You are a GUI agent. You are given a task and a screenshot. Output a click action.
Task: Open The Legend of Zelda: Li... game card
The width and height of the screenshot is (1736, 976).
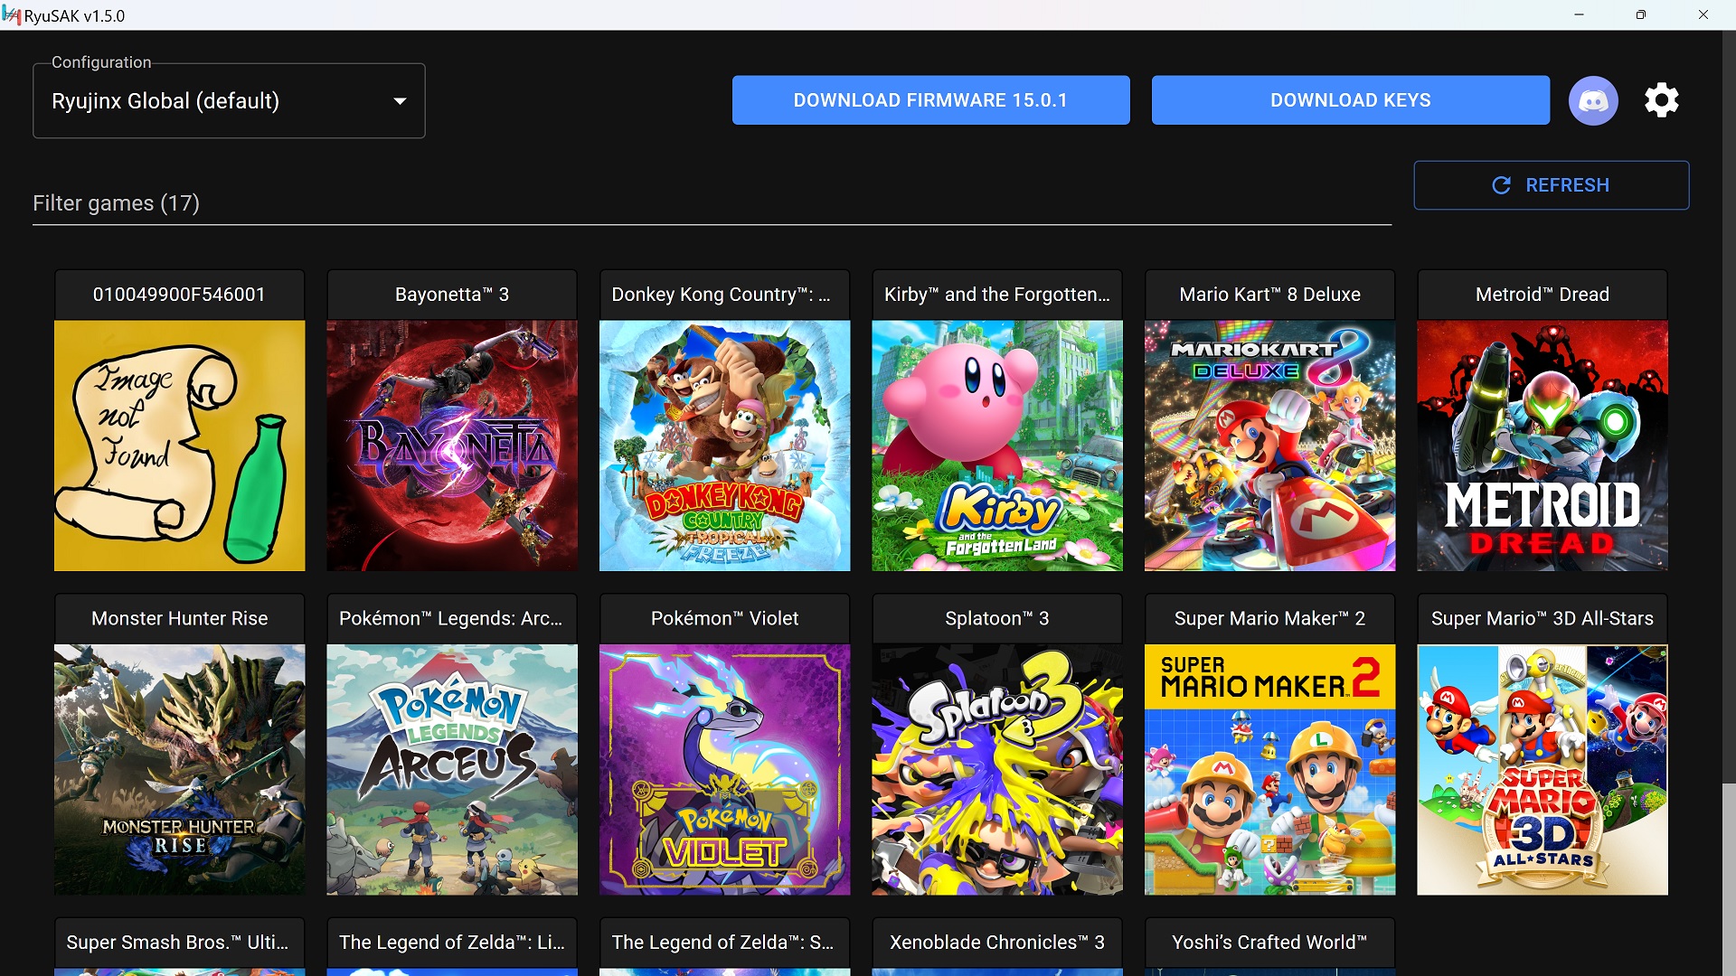click(452, 945)
